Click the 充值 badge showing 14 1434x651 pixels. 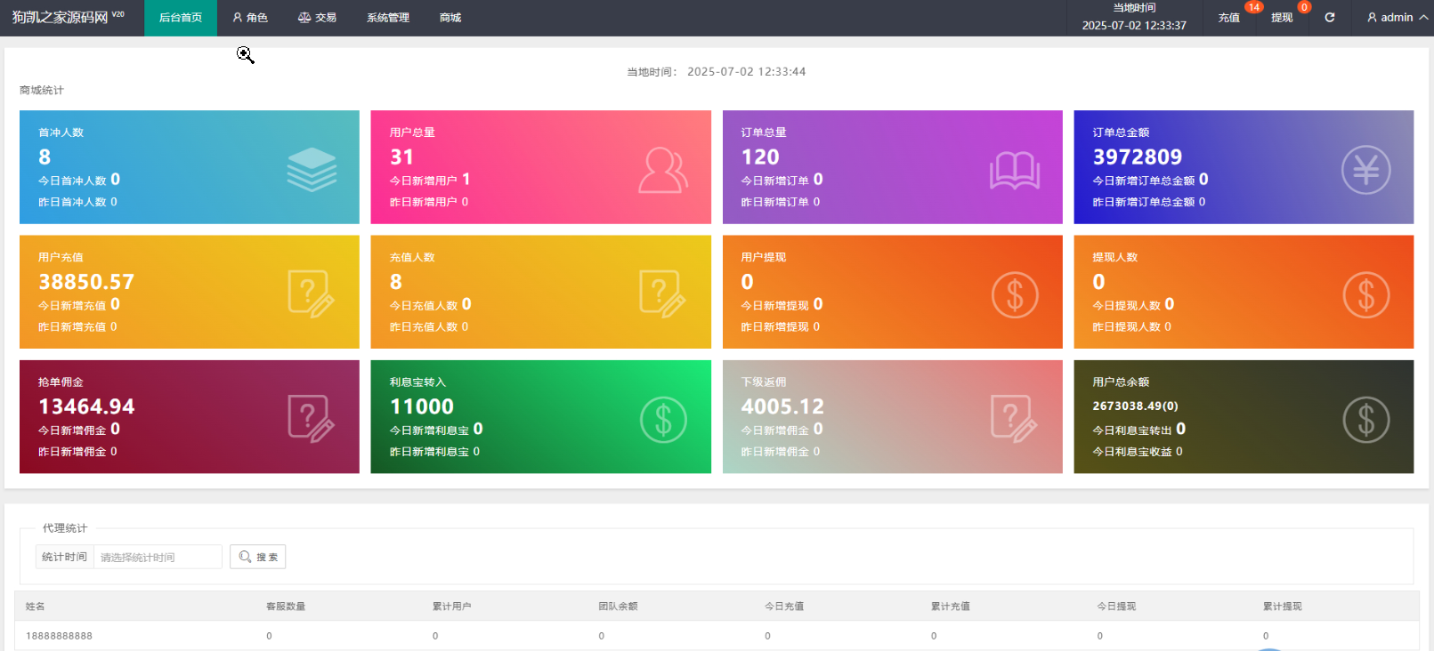pos(1253,7)
